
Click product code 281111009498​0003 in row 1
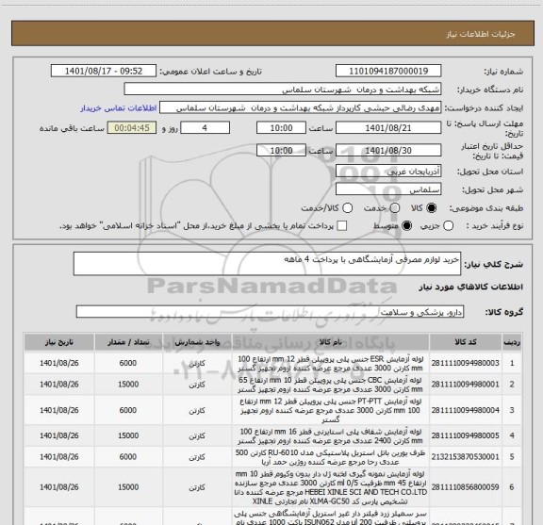pos(465,363)
